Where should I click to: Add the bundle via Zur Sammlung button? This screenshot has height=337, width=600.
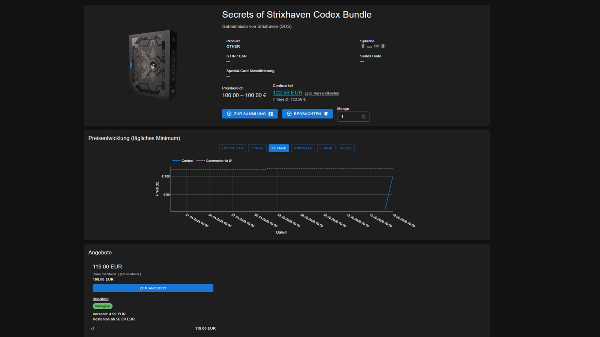pos(250,114)
